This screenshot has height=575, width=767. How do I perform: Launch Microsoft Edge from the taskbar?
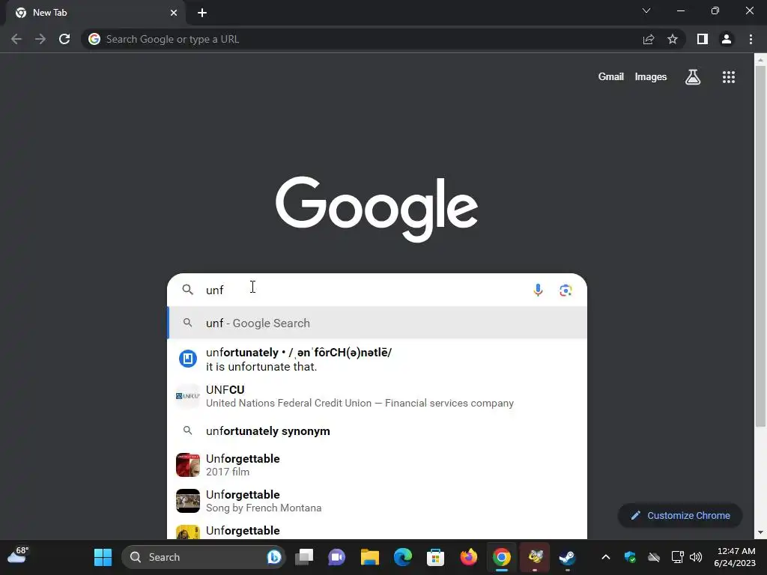click(402, 557)
